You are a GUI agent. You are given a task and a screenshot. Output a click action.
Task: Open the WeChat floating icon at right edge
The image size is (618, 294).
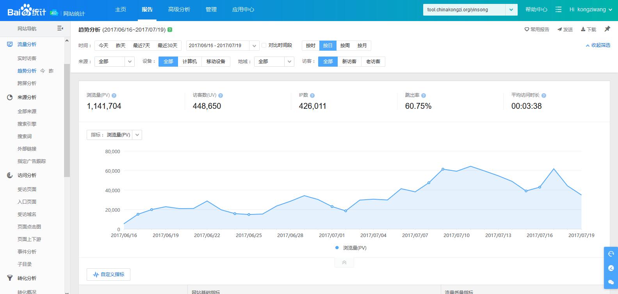[x=611, y=282]
